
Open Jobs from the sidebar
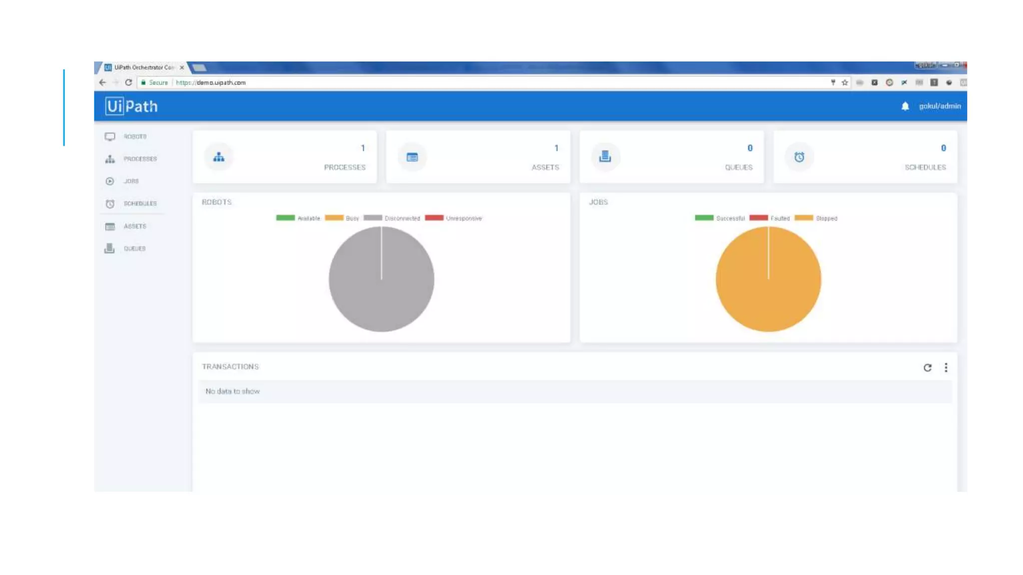tap(131, 181)
